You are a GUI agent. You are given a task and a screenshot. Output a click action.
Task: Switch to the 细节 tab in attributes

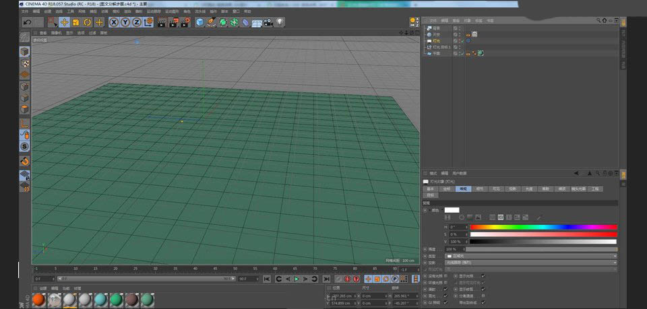tap(480, 189)
